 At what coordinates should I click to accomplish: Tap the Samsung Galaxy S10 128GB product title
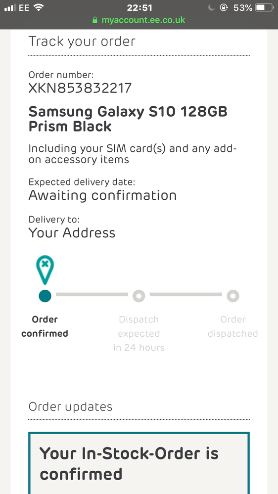coord(128,119)
